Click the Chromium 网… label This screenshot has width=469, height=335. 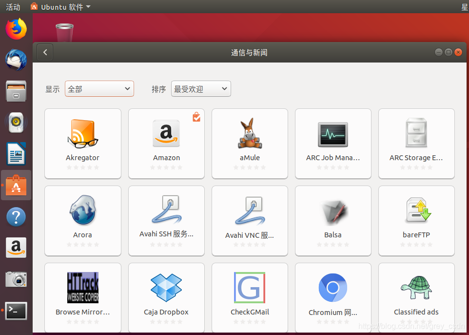click(x=333, y=313)
